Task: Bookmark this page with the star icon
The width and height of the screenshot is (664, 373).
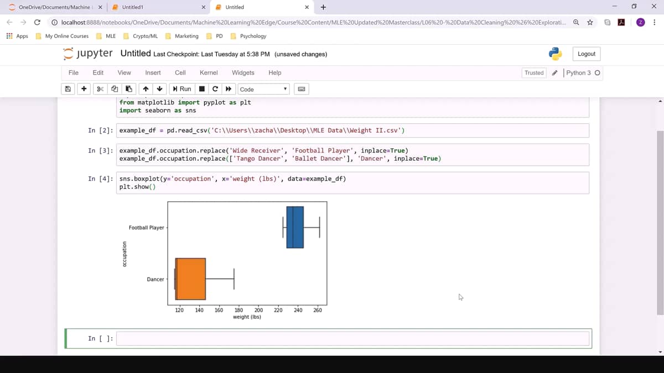Action: pos(590,22)
